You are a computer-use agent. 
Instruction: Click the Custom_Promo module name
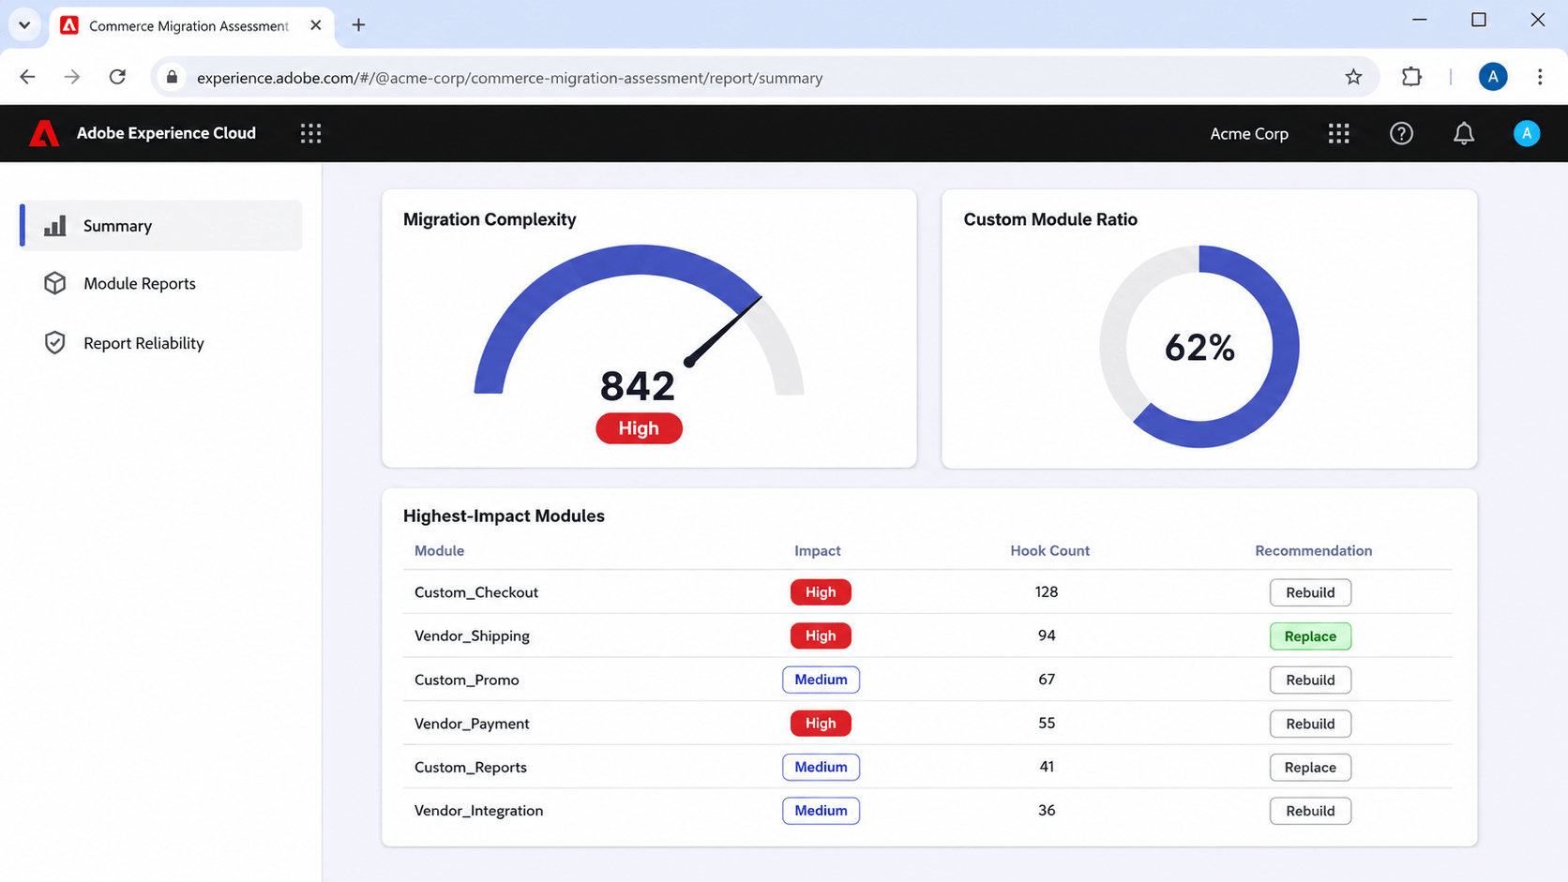(x=466, y=680)
